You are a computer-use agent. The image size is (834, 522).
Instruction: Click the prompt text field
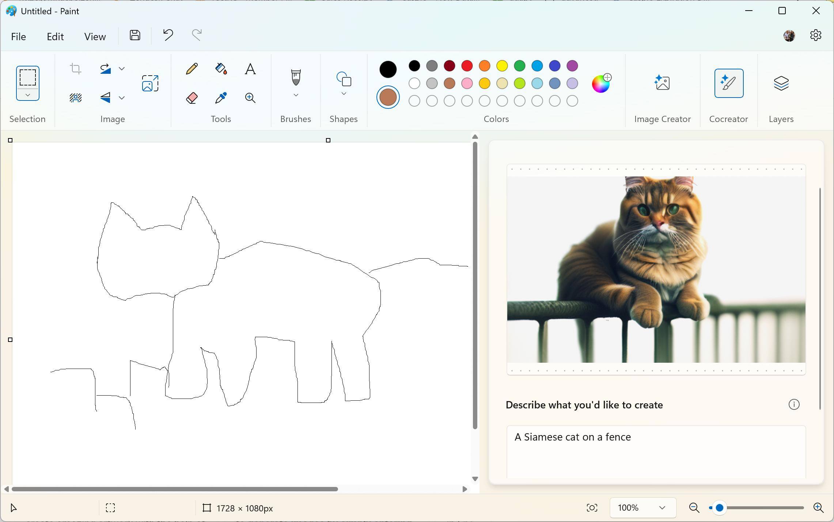tap(656, 451)
